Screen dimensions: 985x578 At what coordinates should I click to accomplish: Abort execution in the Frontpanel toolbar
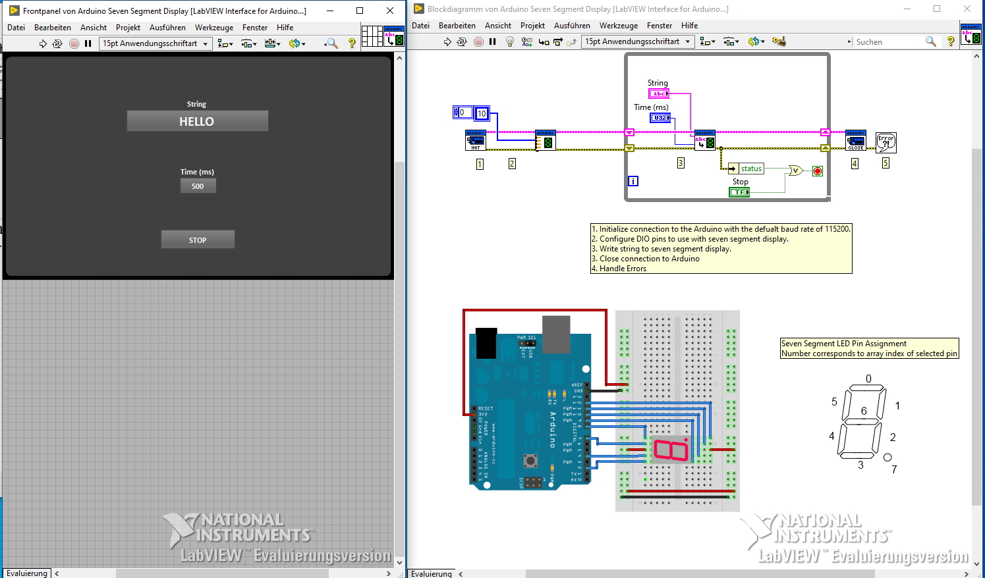tap(74, 43)
